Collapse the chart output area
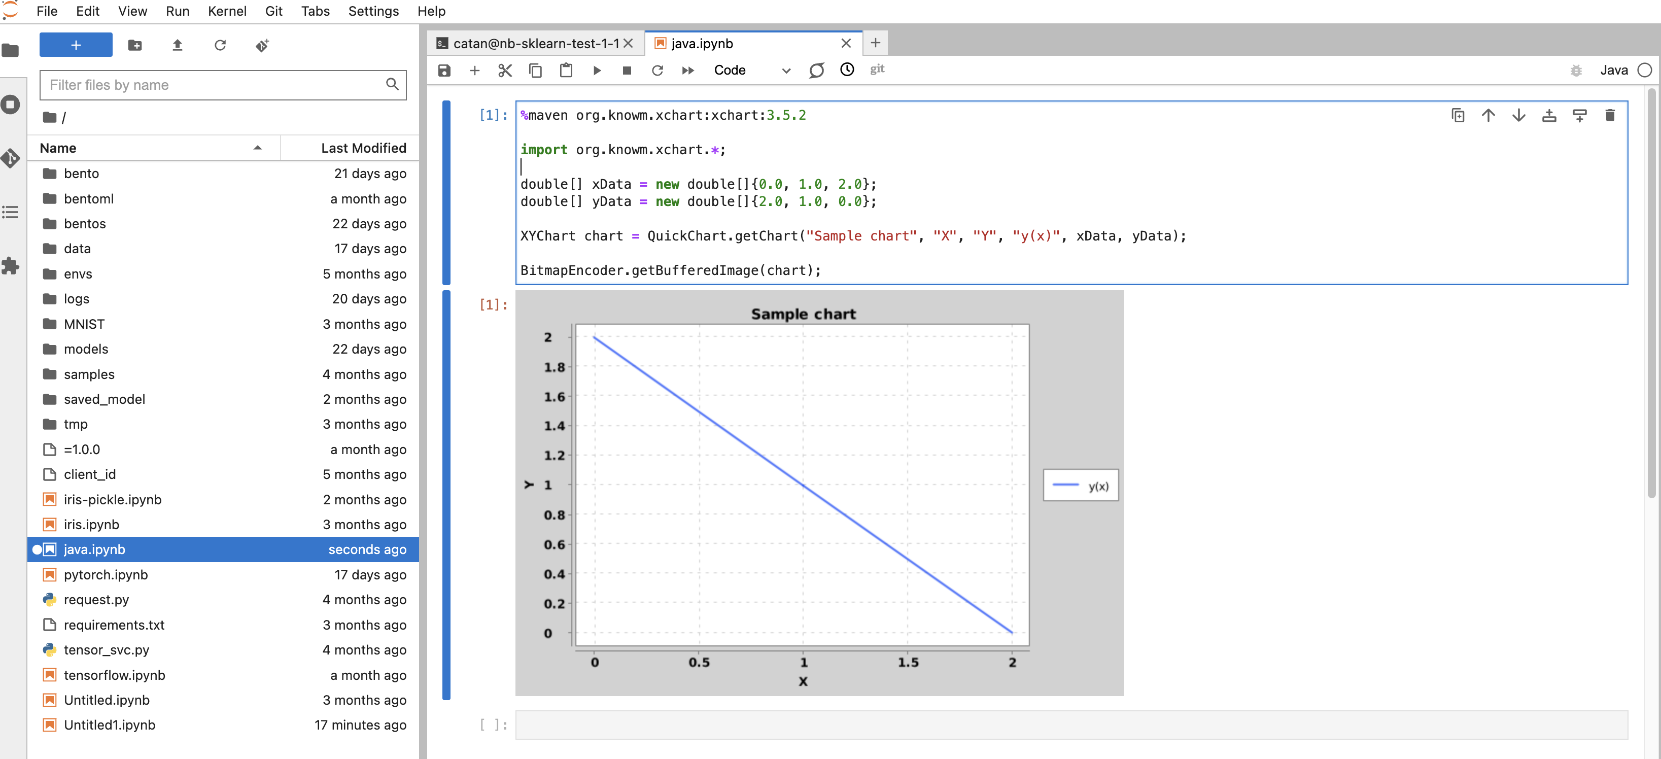This screenshot has height=759, width=1661. tap(446, 494)
